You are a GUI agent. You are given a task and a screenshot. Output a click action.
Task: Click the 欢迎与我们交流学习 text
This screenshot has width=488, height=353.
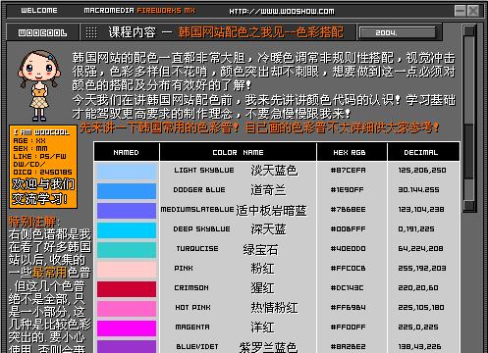(43, 191)
